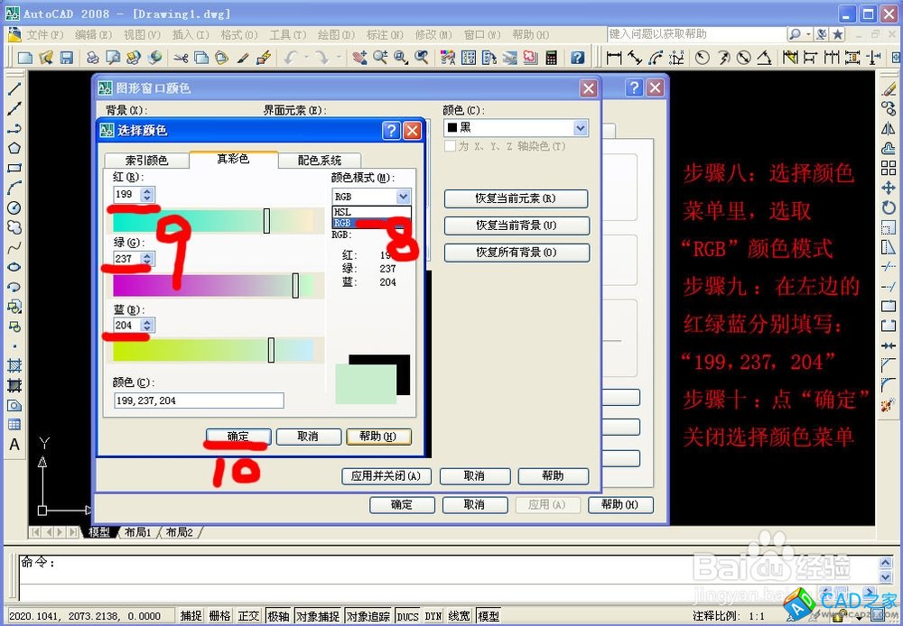Select the Circle draw tool
This screenshot has height=626, width=903.
click(14, 207)
